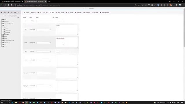The height and width of the screenshot is (104, 185).
Task: Click the log out icon beside home
Action: 5,12
